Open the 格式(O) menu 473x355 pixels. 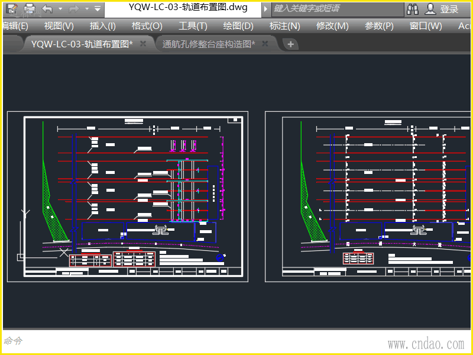coord(147,26)
